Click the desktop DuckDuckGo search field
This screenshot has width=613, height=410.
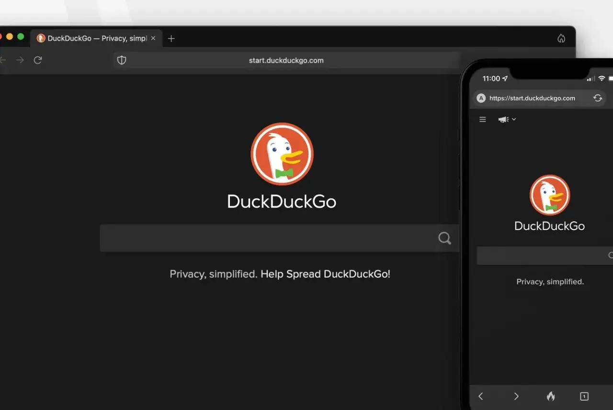click(x=279, y=238)
